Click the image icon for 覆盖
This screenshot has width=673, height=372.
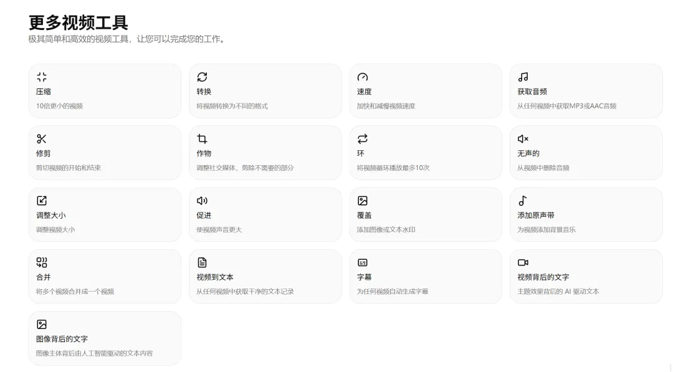[363, 201]
